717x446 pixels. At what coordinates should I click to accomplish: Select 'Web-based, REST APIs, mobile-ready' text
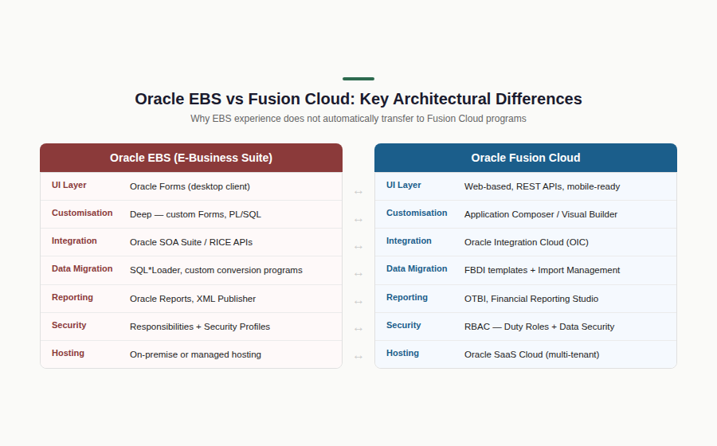(542, 186)
